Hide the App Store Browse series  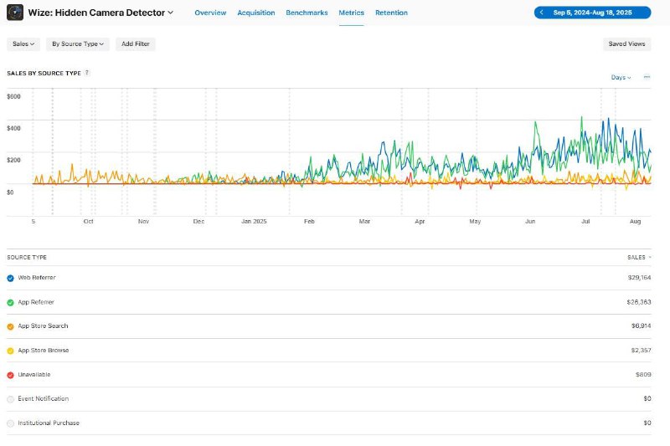point(10,351)
